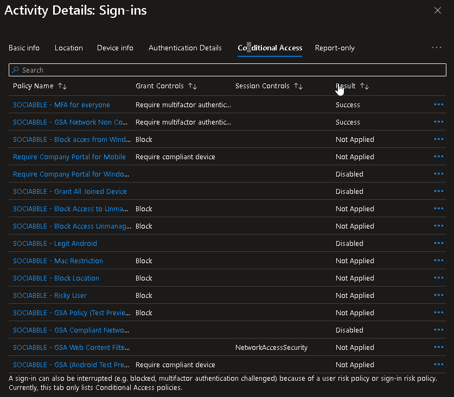Image resolution: width=454 pixels, height=397 pixels.
Task: Sort by Result using the arrows icon
Action: 365,86
